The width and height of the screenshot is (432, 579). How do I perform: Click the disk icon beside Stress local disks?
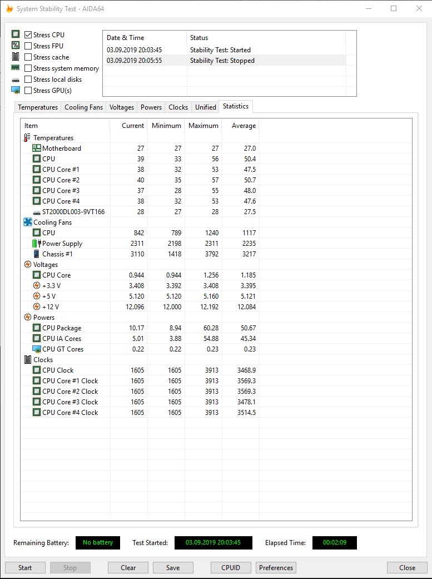pos(16,80)
